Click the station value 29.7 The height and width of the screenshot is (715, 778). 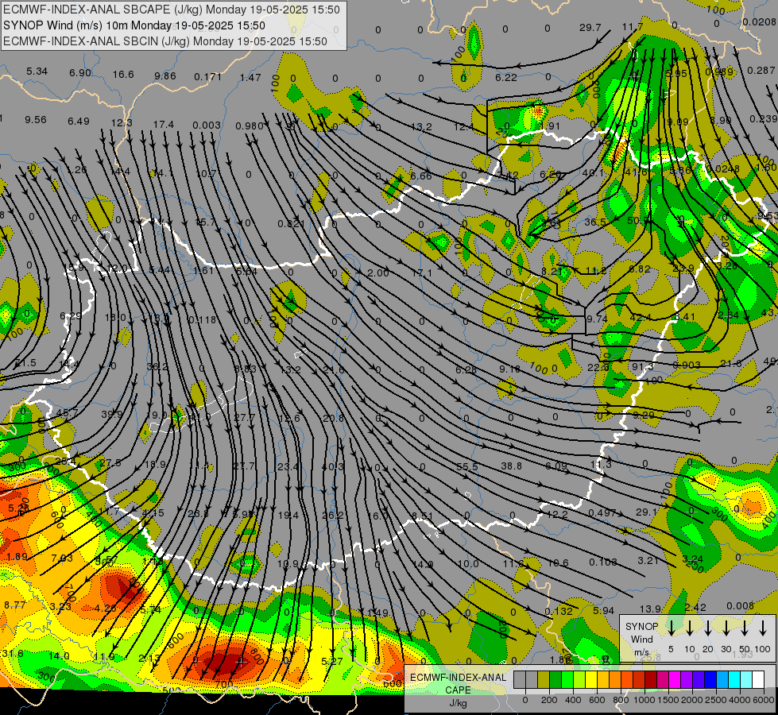[x=590, y=28]
